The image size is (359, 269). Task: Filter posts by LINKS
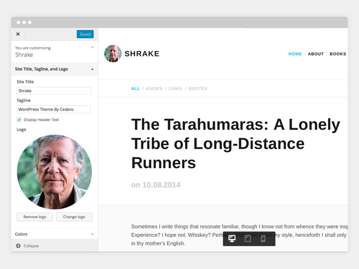(175, 89)
